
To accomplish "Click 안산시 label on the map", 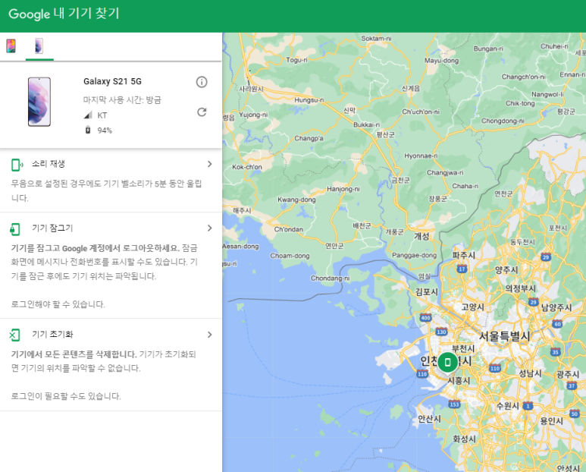I will (x=429, y=419).
